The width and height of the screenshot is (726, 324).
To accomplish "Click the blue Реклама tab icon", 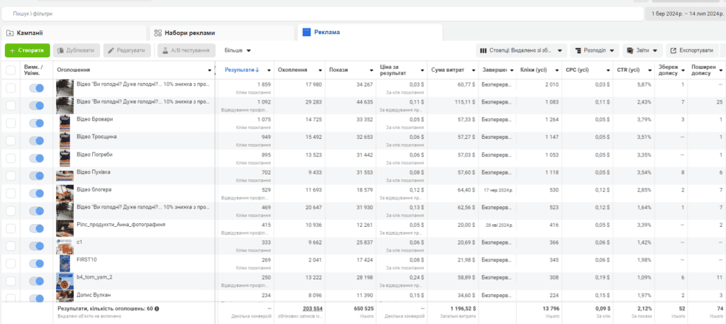I will pos(306,32).
